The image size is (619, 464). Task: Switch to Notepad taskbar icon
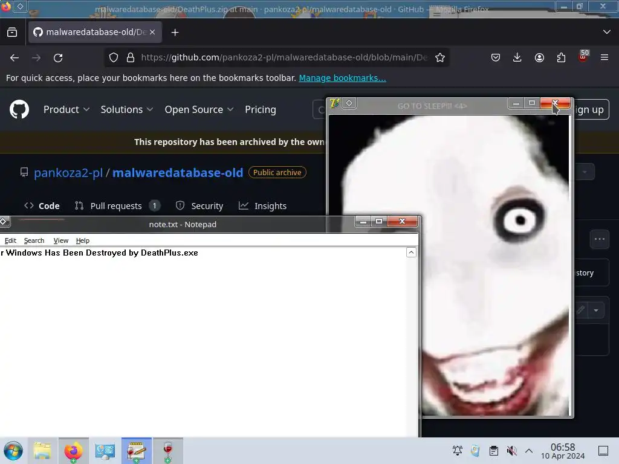(x=137, y=451)
